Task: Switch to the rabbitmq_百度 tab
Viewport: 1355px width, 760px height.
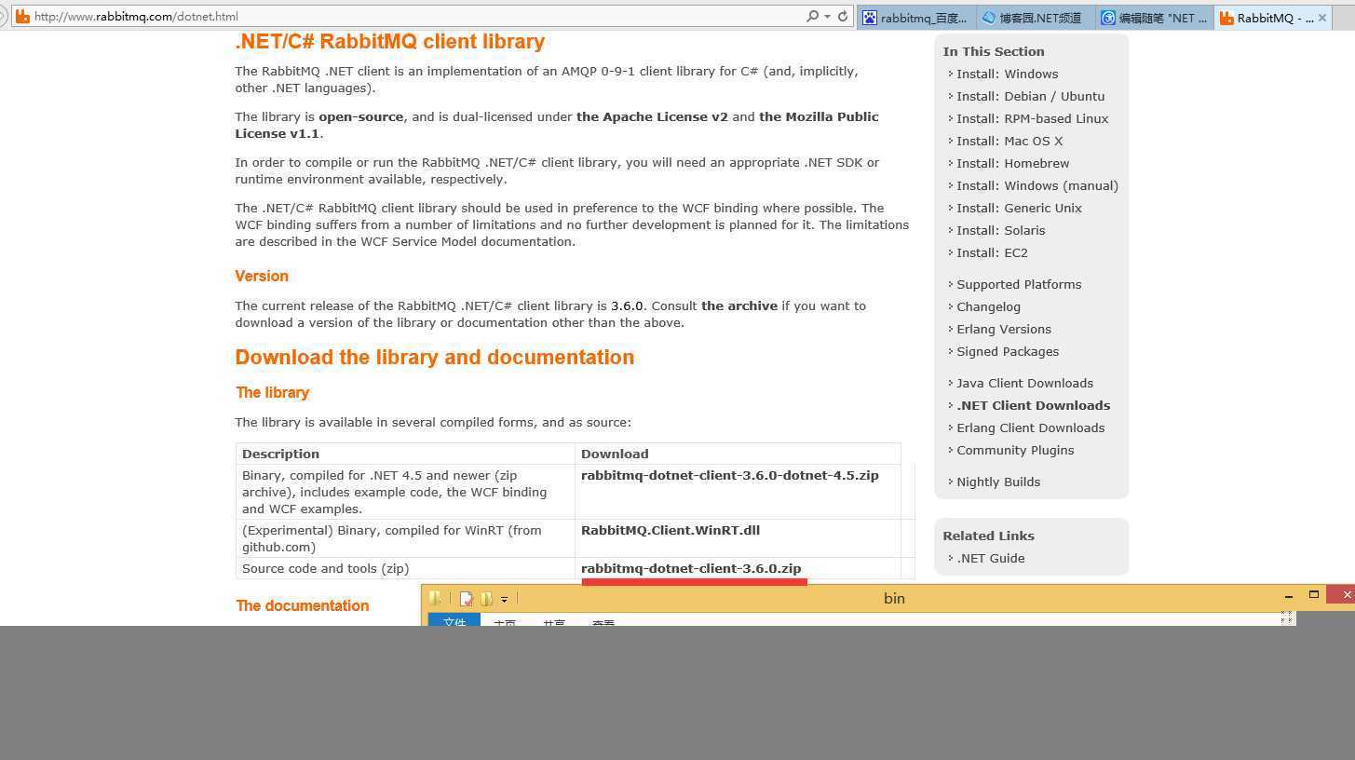Action: [917, 18]
